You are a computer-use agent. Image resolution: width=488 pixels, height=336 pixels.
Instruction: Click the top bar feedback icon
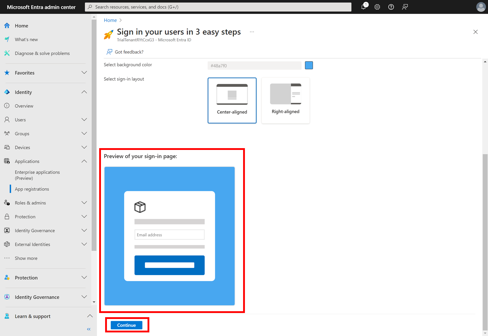point(405,7)
